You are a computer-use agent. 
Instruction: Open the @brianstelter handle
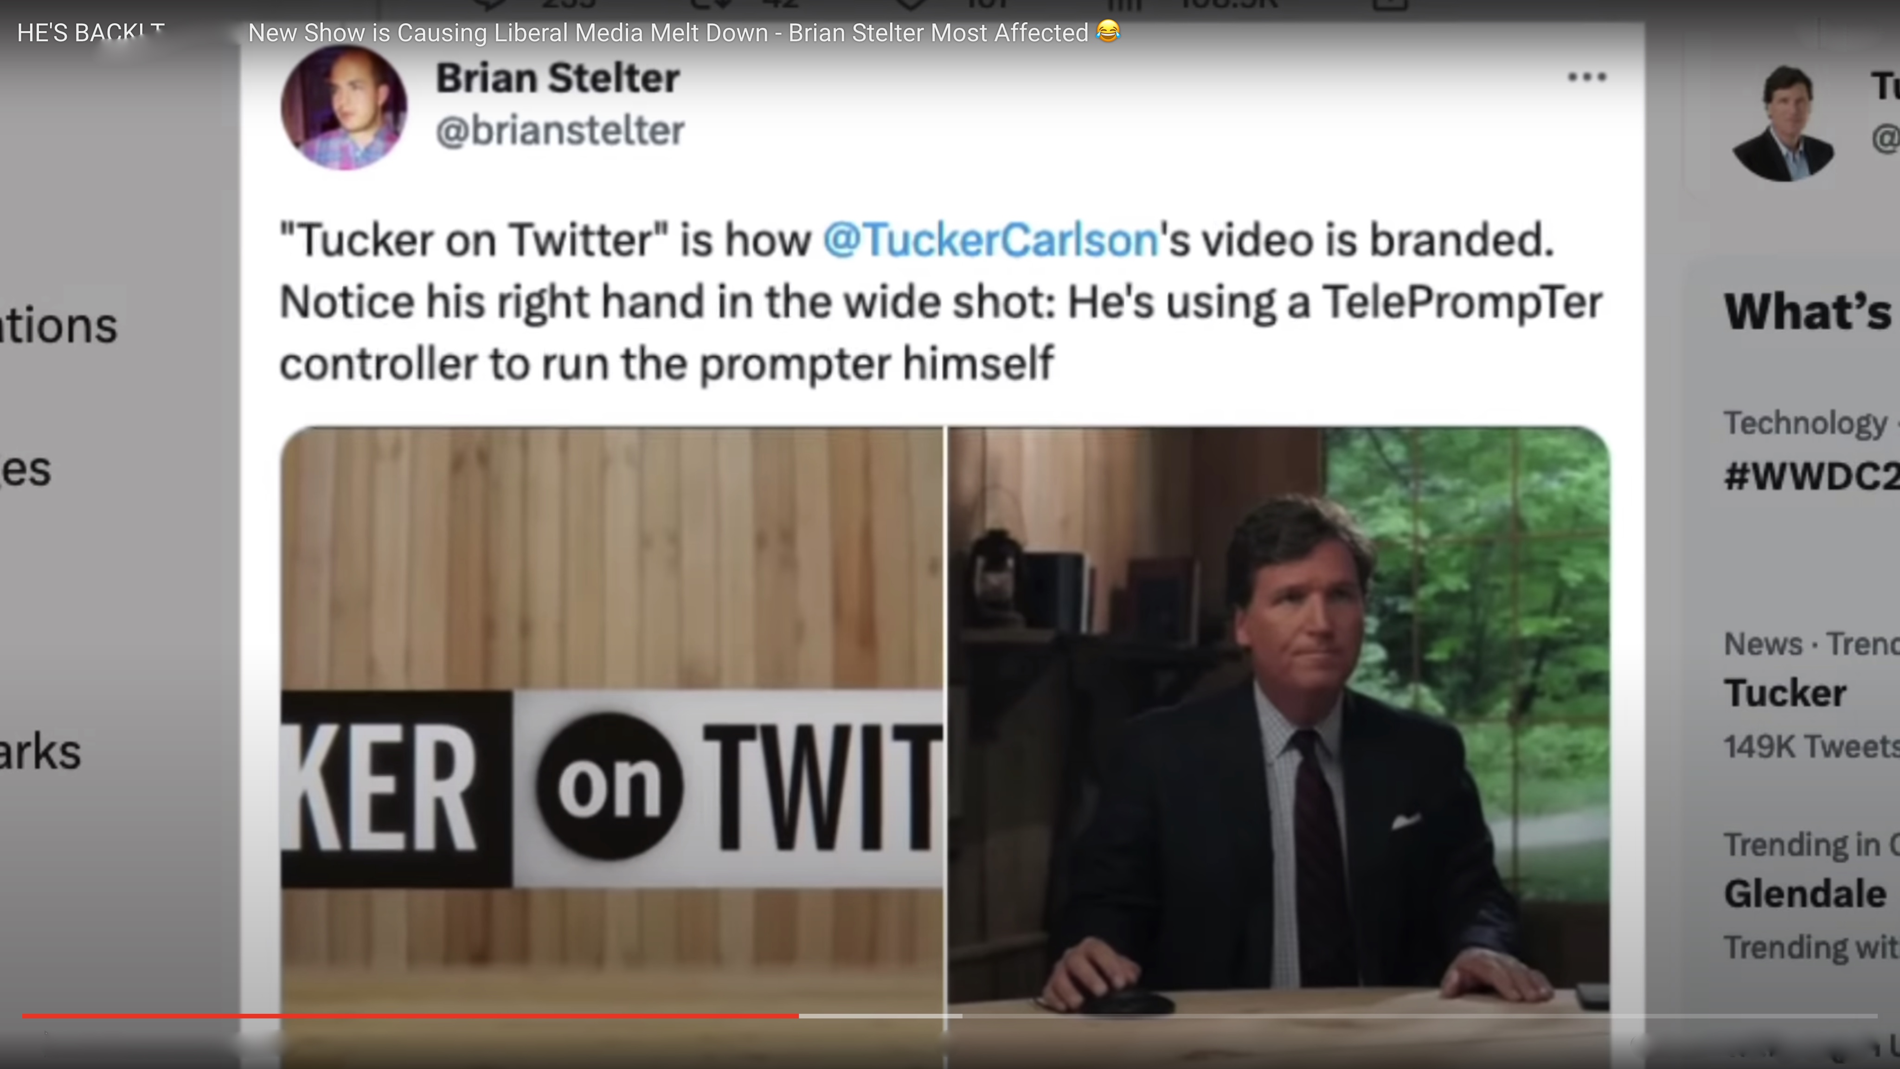tap(560, 131)
